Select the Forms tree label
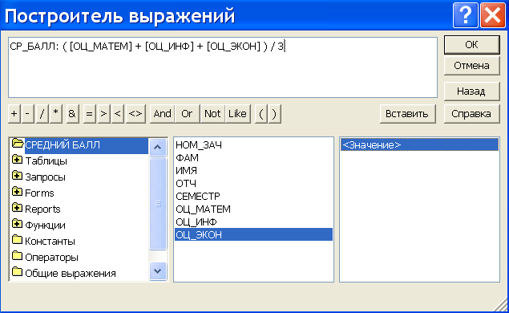 (x=39, y=193)
